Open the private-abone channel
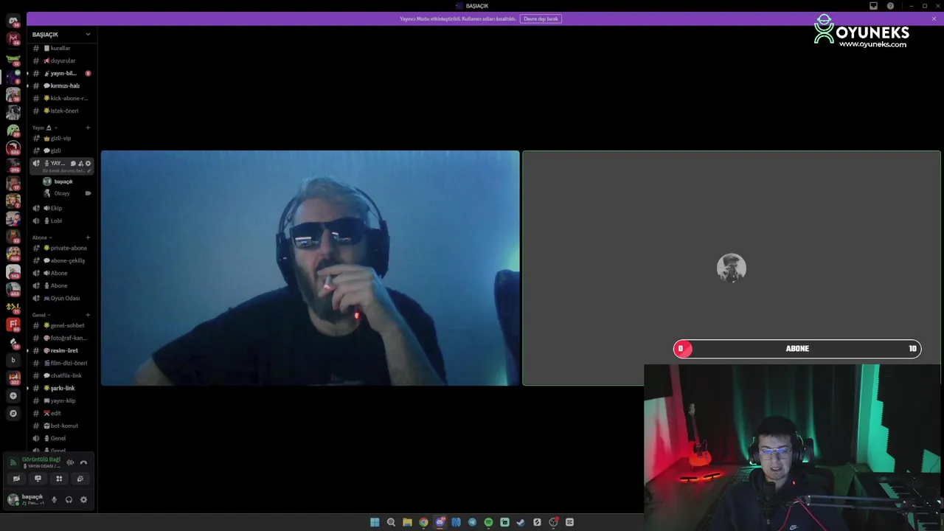 tap(62, 248)
